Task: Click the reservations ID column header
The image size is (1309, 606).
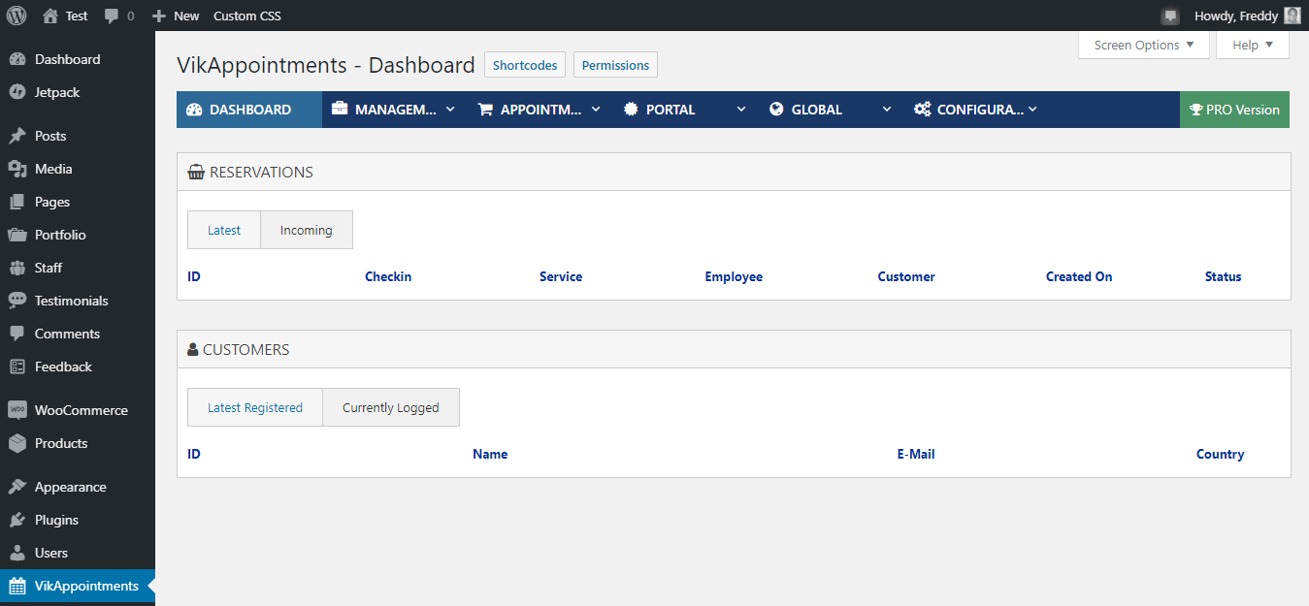Action: pyautogui.click(x=194, y=276)
